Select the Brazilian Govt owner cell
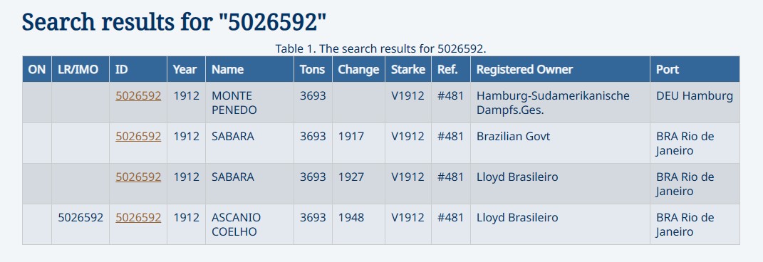Image resolution: width=763 pixels, height=262 pixels. click(x=560, y=143)
